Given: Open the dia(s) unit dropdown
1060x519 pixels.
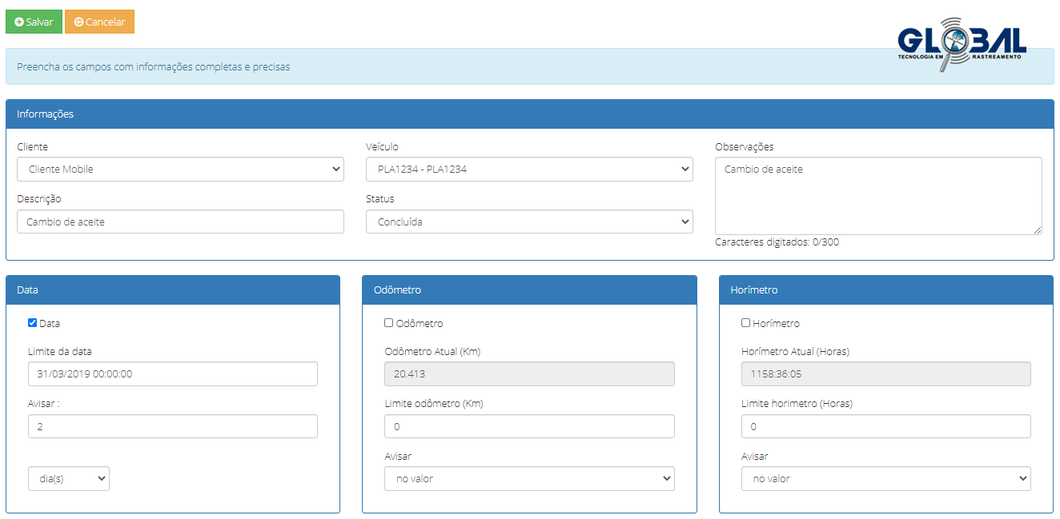Looking at the screenshot, I should tap(69, 478).
